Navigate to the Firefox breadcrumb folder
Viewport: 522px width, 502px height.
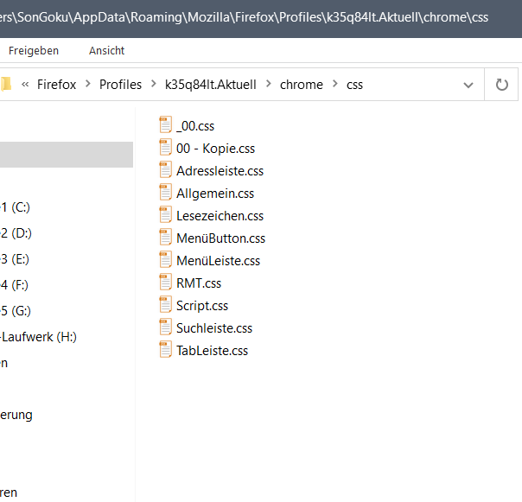click(x=57, y=85)
